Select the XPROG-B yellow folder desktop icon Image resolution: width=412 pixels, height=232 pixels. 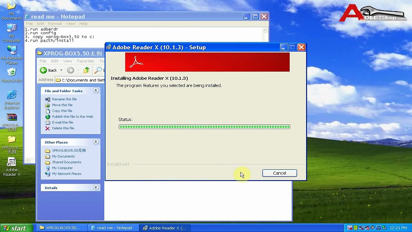[12, 145]
